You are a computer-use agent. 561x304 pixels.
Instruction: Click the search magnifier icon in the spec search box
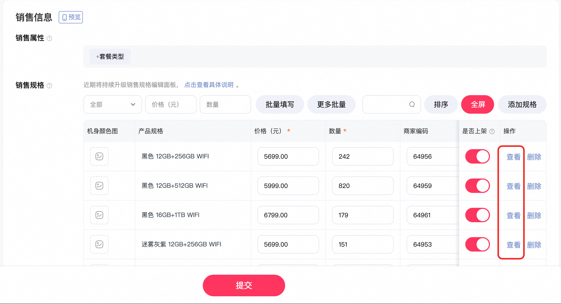(x=412, y=104)
